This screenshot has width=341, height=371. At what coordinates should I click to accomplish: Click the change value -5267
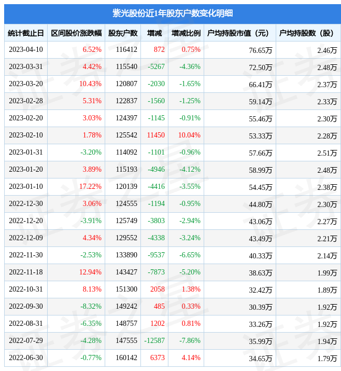[156, 66]
